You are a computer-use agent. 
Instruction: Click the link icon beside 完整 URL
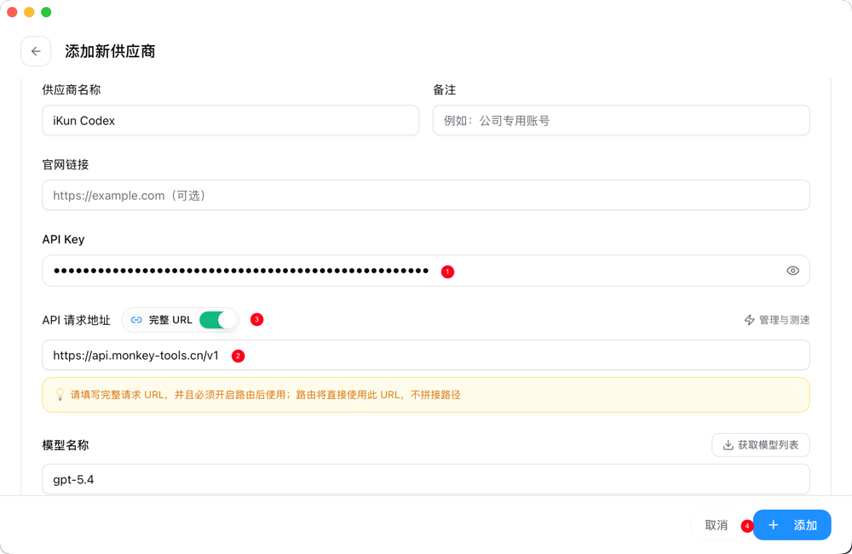pos(136,320)
